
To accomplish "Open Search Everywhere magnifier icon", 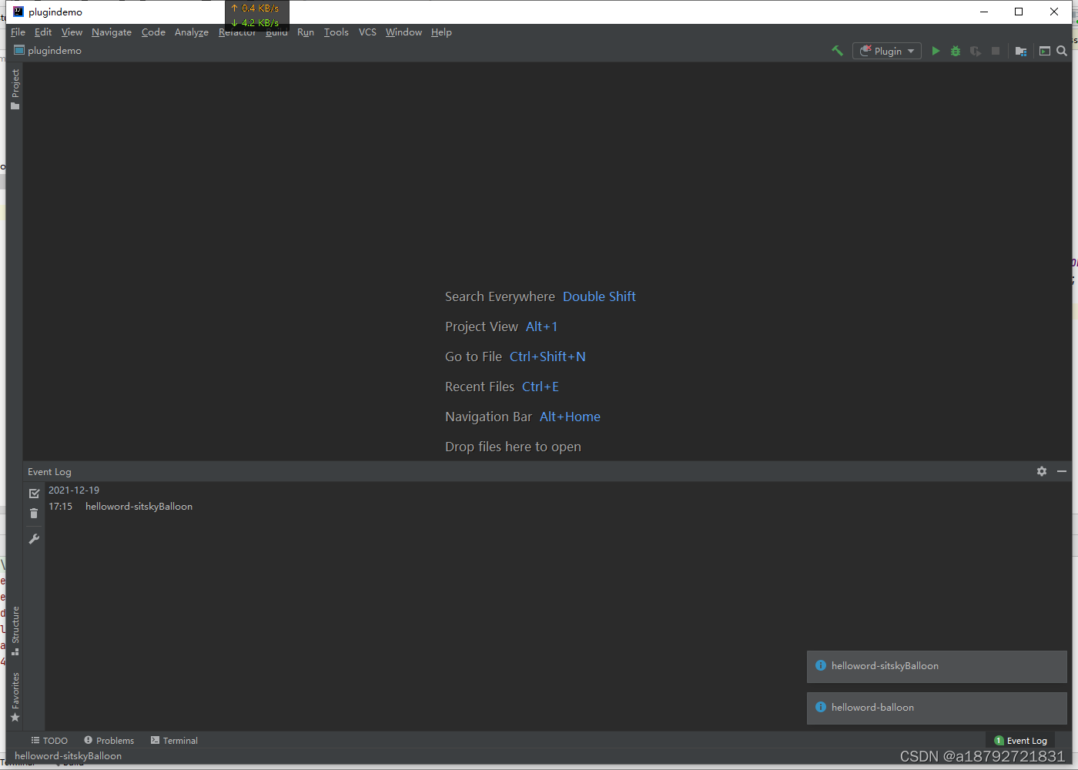I will click(1062, 51).
